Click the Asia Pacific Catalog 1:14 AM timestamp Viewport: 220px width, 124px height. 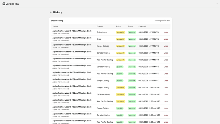click(x=149, y=73)
